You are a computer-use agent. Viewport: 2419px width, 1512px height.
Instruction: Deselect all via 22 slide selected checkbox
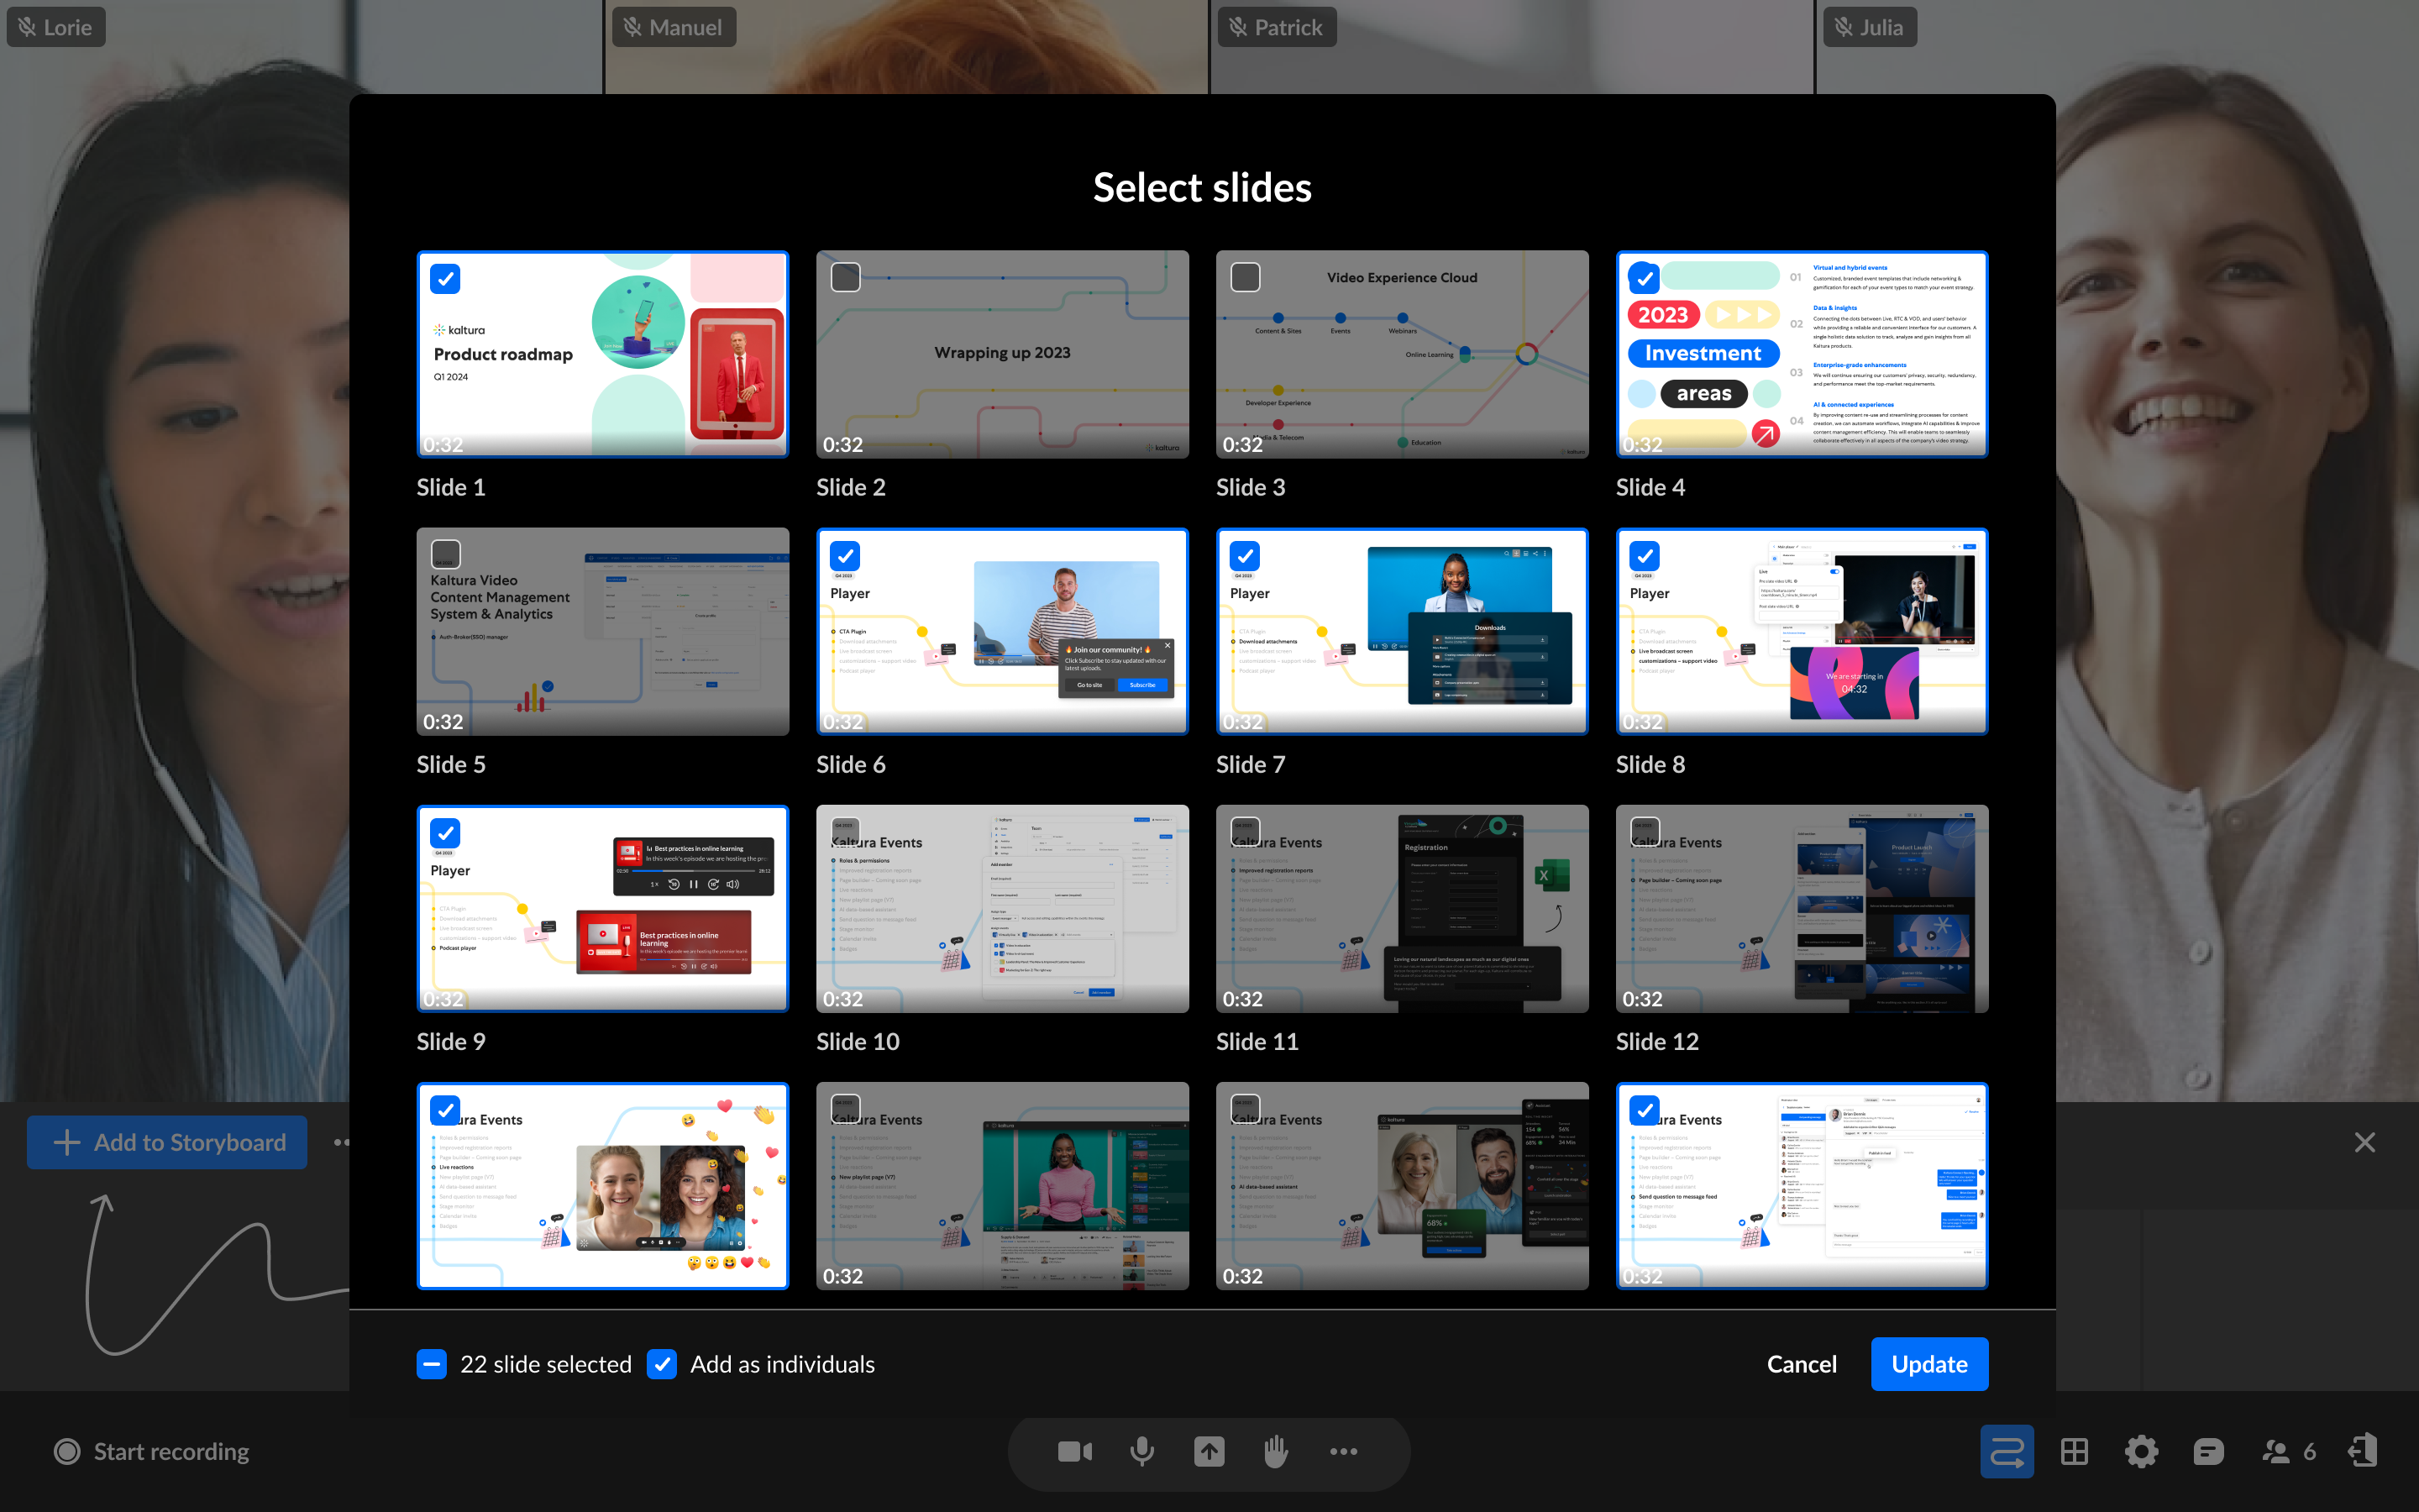coord(432,1364)
